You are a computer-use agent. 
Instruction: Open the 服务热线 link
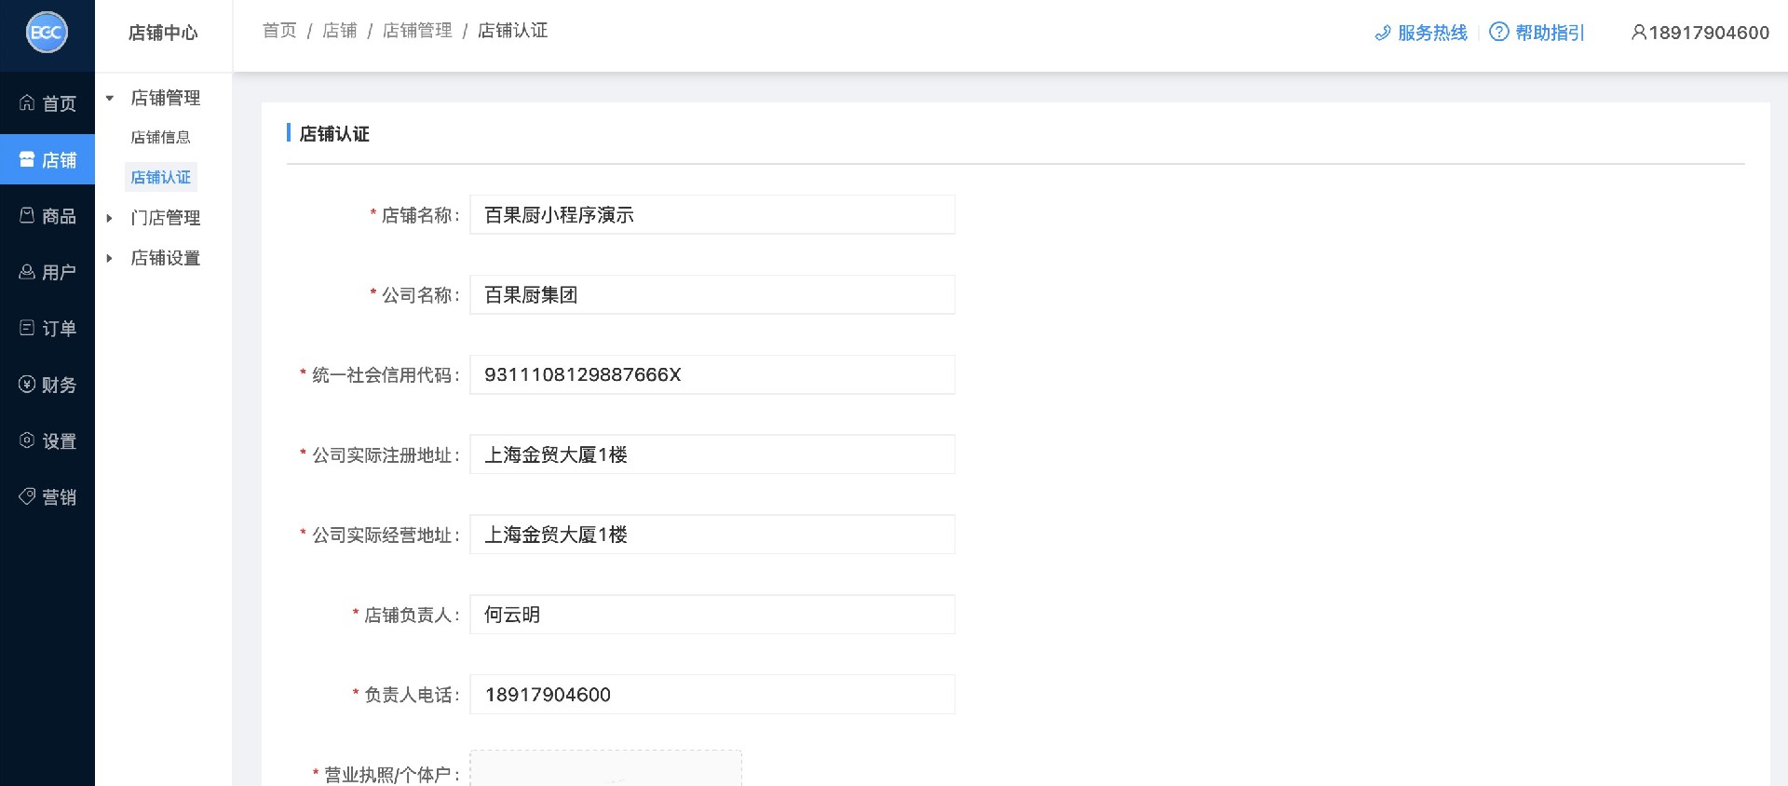pos(1432,33)
